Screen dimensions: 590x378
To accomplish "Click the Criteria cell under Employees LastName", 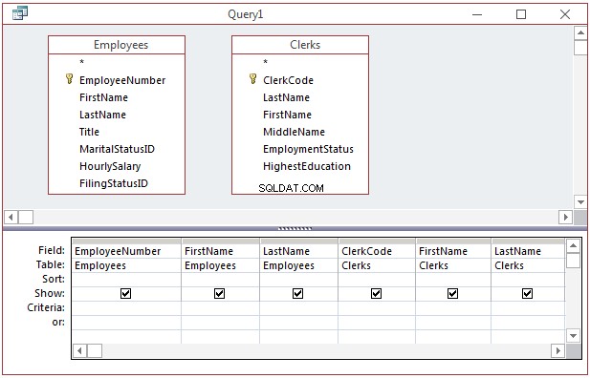I will click(298, 308).
